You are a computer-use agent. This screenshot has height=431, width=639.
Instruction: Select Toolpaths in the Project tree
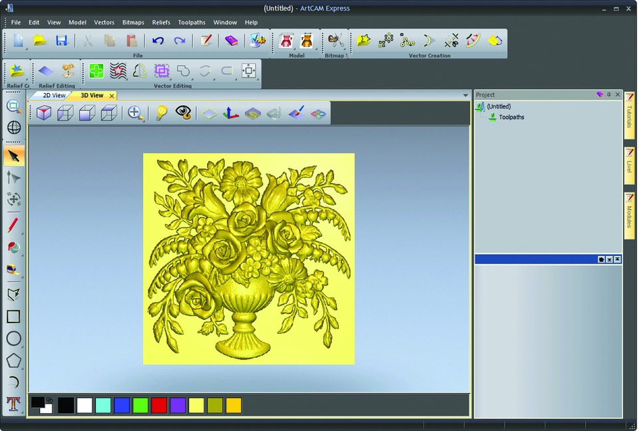click(x=511, y=117)
